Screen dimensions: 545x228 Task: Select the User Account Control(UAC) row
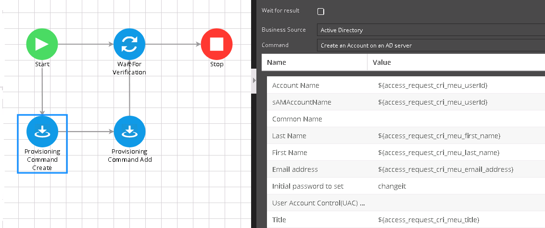click(318, 203)
